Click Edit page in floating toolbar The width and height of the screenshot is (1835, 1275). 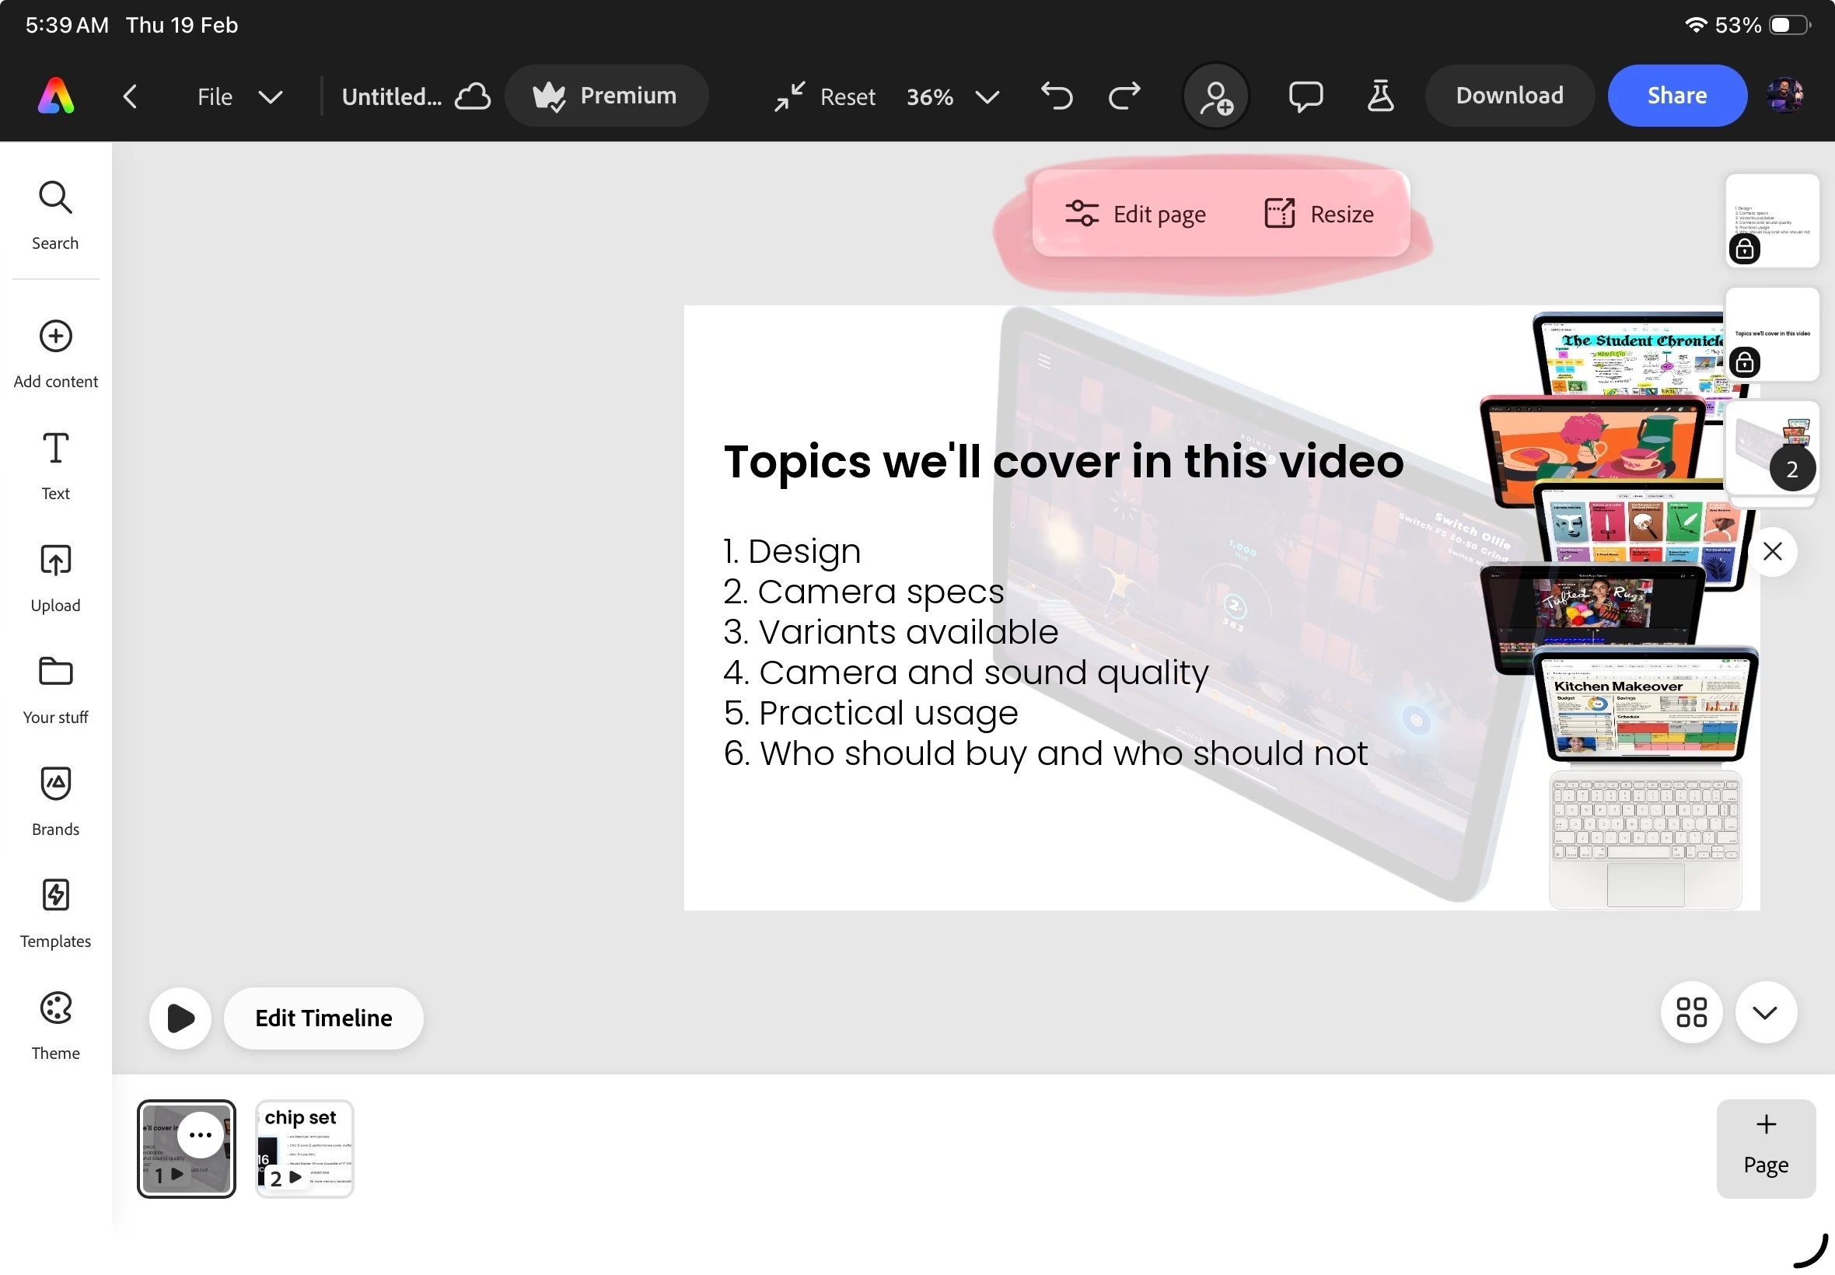[1135, 214]
